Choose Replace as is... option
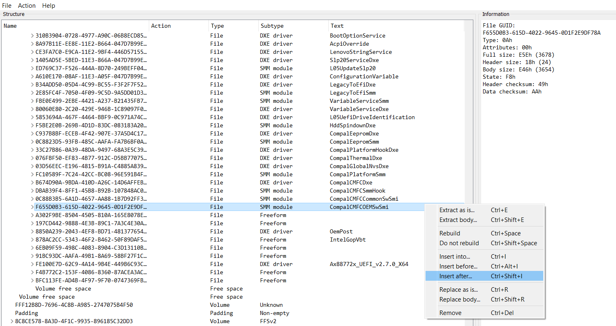The image size is (616, 326). tap(484, 290)
